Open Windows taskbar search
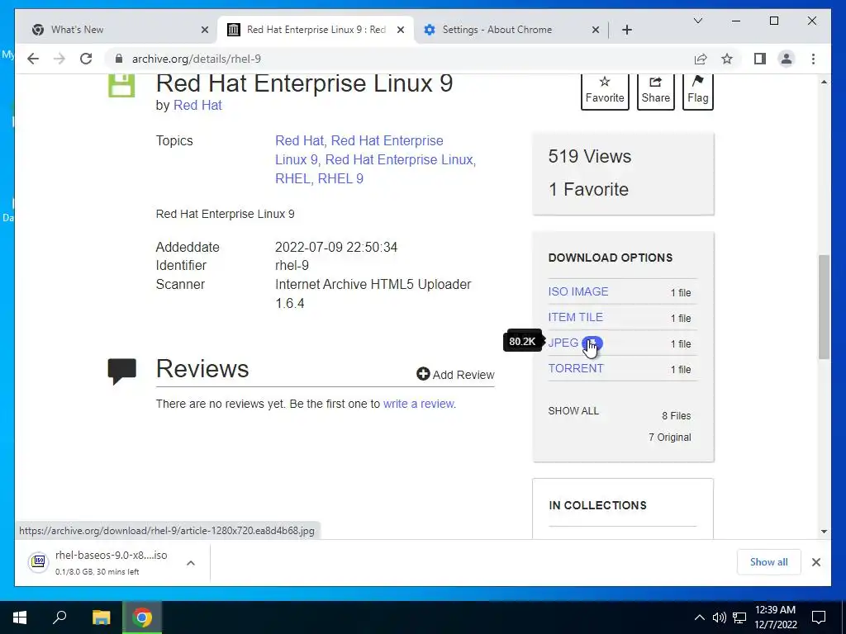Image resolution: width=846 pixels, height=634 pixels. coord(59,617)
